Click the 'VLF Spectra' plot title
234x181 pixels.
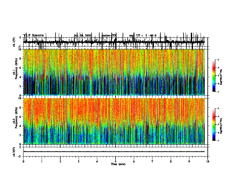click(x=33, y=35)
